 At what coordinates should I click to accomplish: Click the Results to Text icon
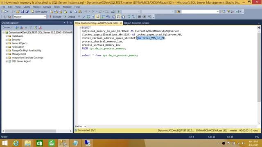pos(114,17)
